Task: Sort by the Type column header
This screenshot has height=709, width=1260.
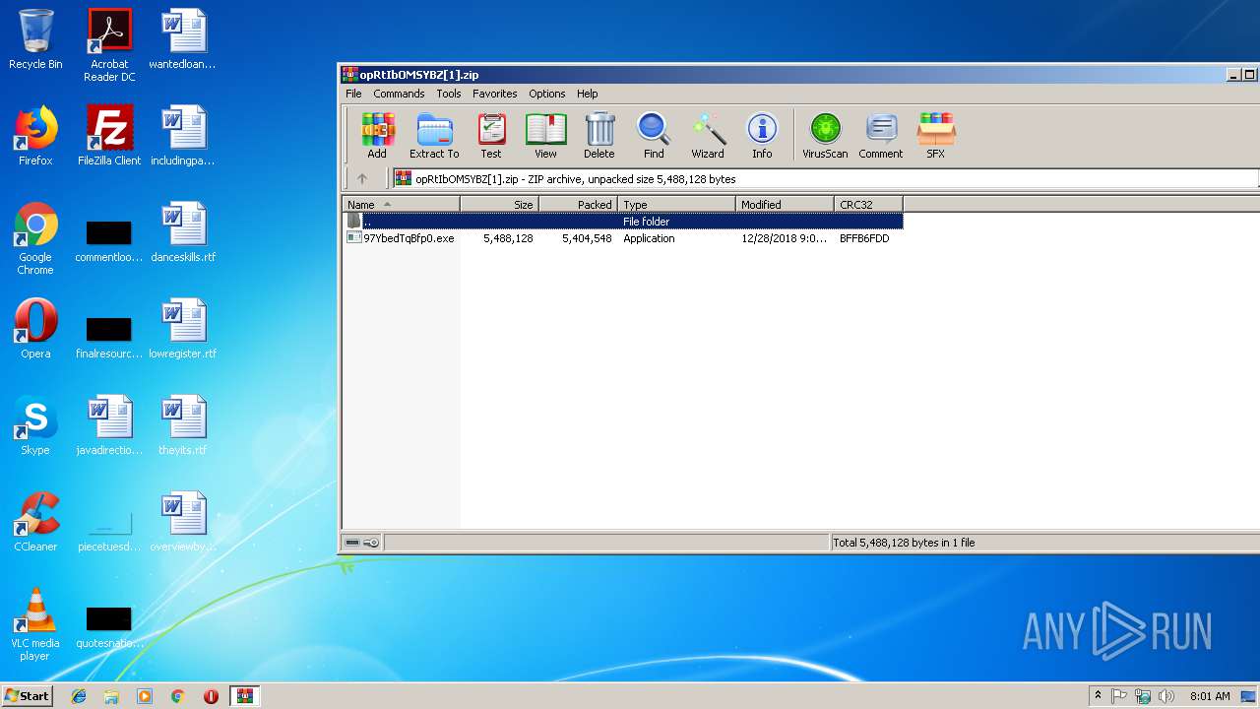Action: point(676,205)
